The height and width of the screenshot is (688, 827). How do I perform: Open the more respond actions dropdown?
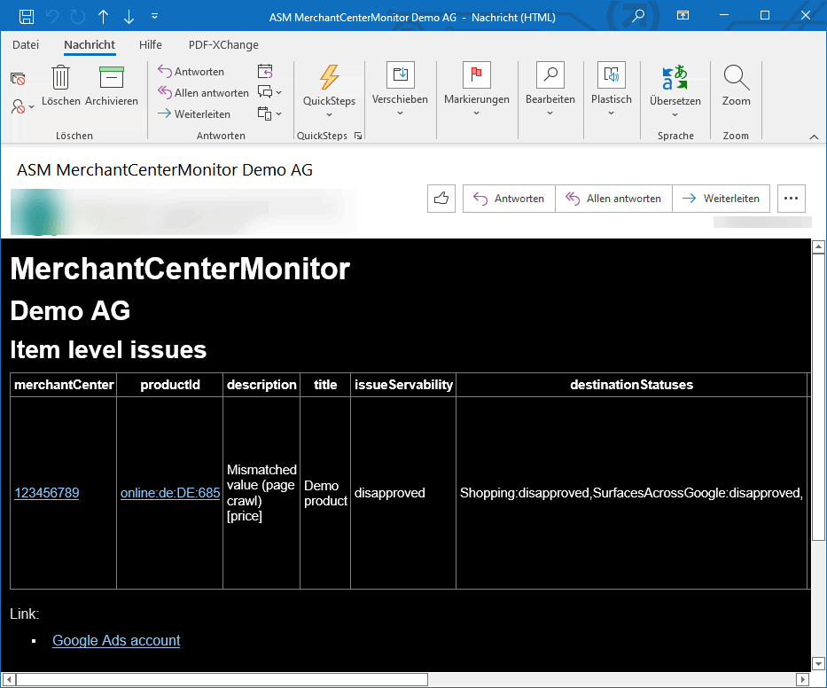[x=269, y=113]
